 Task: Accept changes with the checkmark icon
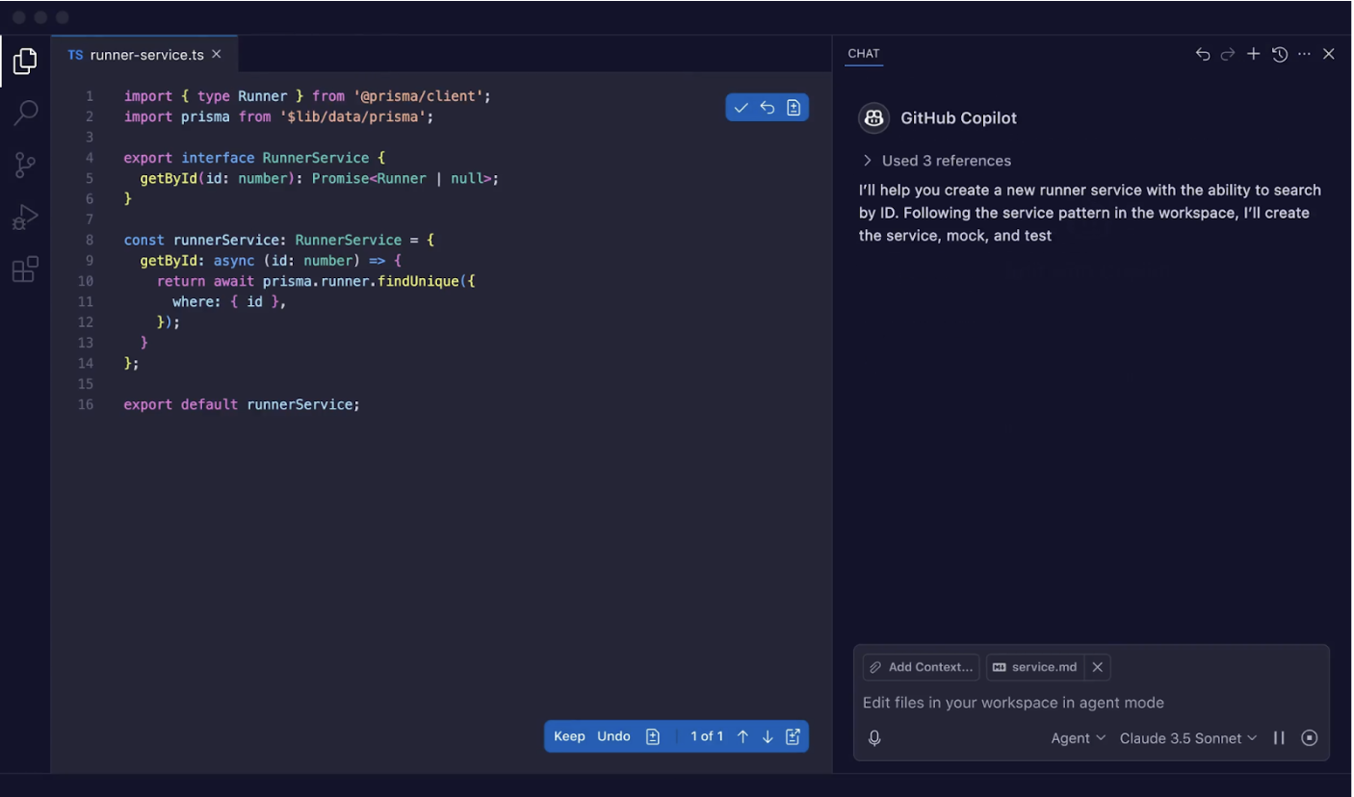741,108
